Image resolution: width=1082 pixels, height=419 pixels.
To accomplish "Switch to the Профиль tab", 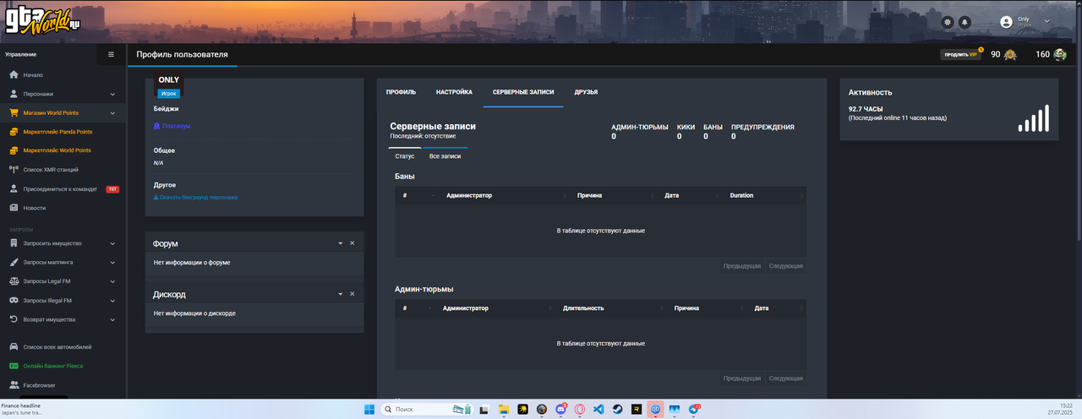I will point(401,91).
